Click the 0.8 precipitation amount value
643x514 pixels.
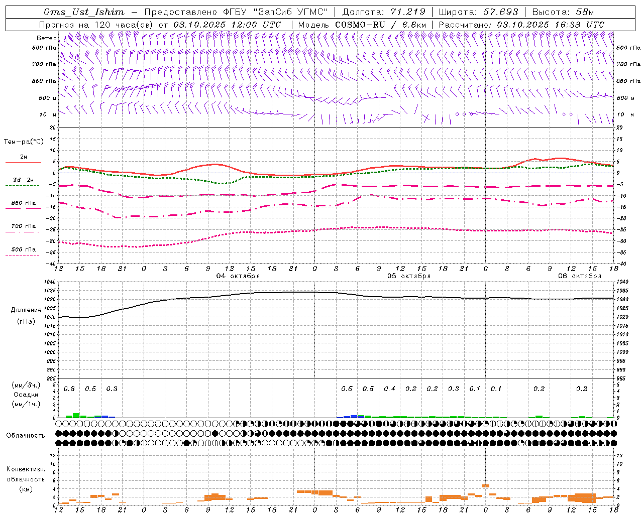[x=69, y=389]
